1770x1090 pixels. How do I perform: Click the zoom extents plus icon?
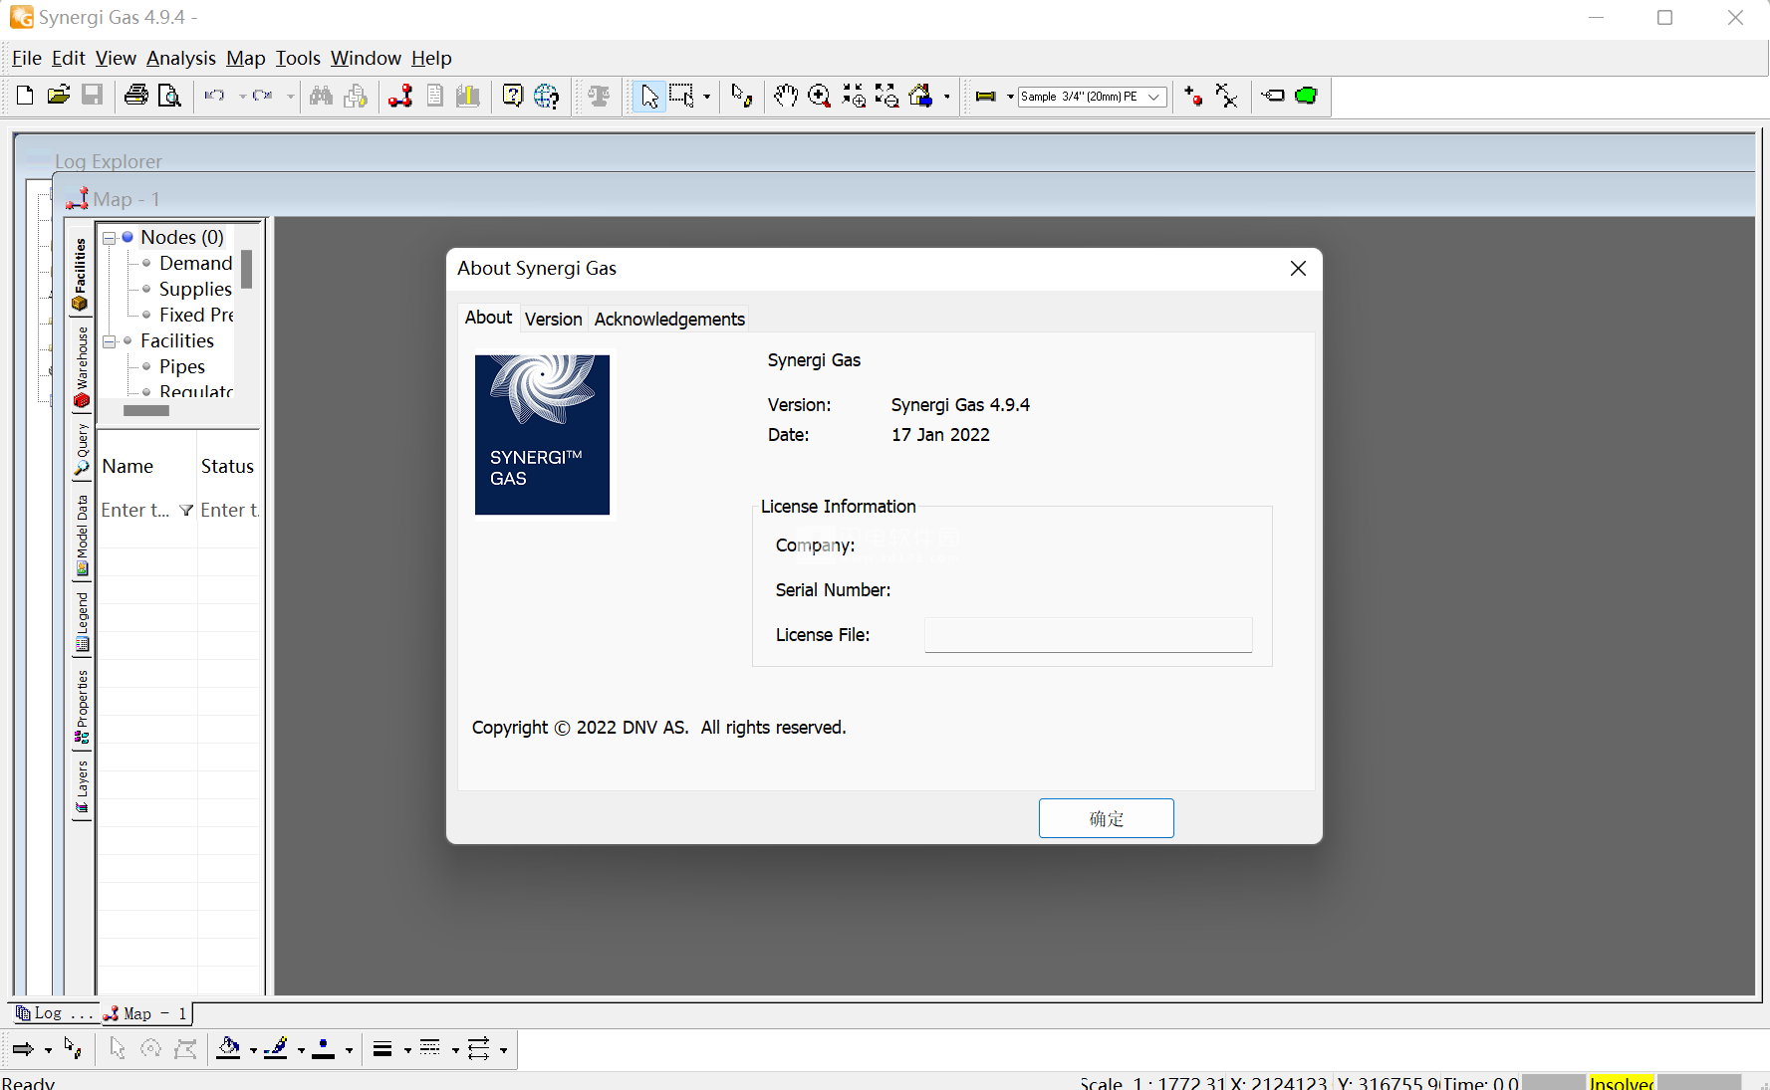pos(854,96)
